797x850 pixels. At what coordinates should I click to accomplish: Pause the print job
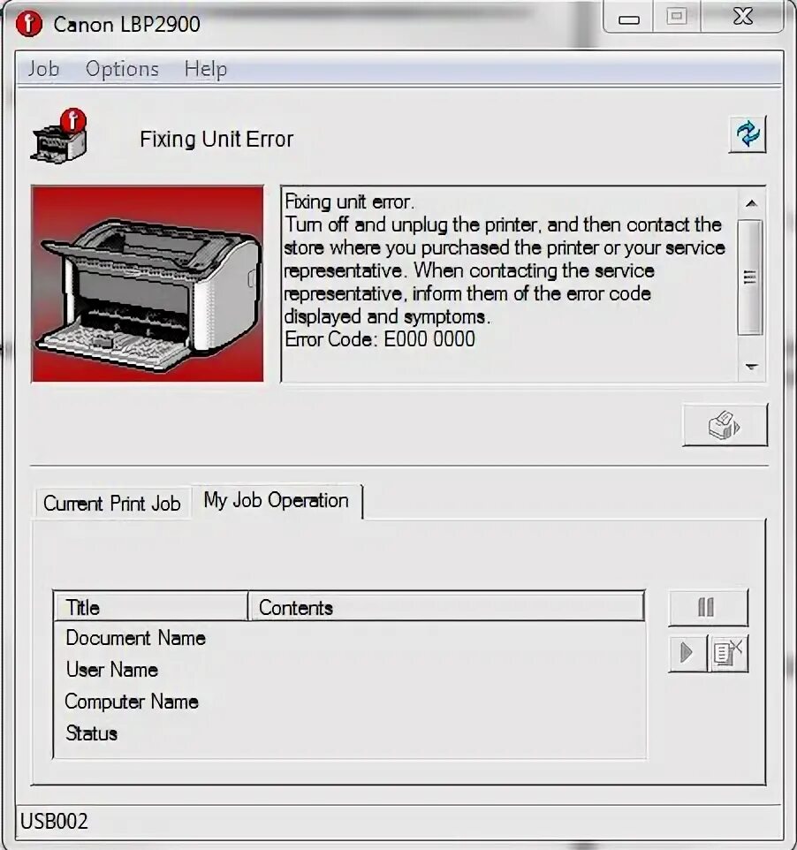(708, 607)
